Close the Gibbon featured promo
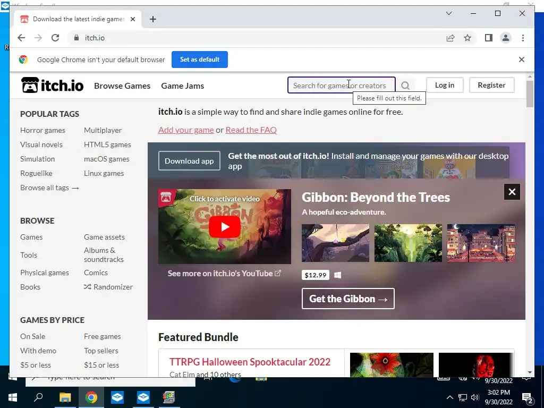Screen dimensions: 544x408 (512, 192)
